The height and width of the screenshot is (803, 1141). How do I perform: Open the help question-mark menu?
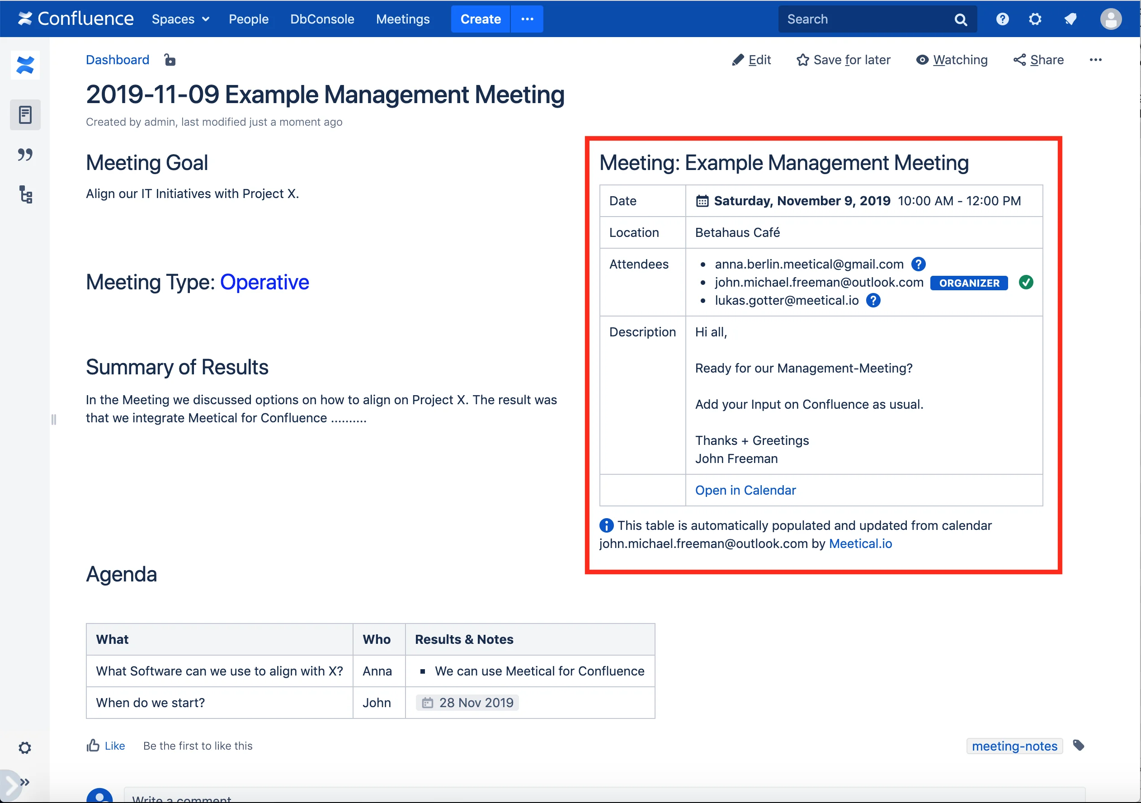click(x=1002, y=19)
